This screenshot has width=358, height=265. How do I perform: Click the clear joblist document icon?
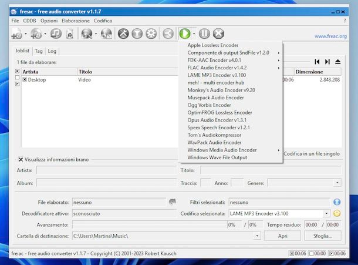click(70, 34)
